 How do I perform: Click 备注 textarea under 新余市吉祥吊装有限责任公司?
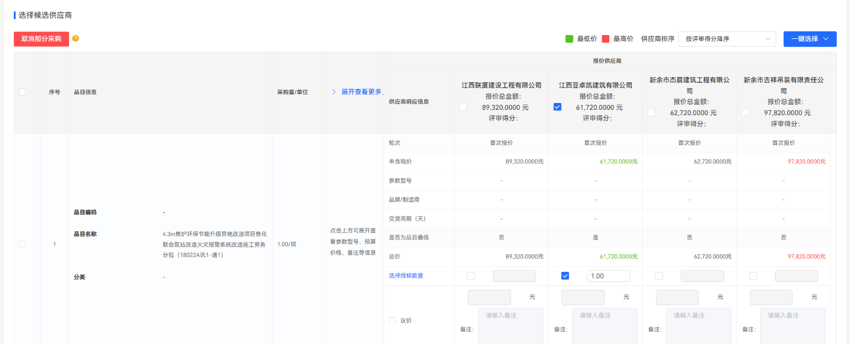tap(793, 326)
